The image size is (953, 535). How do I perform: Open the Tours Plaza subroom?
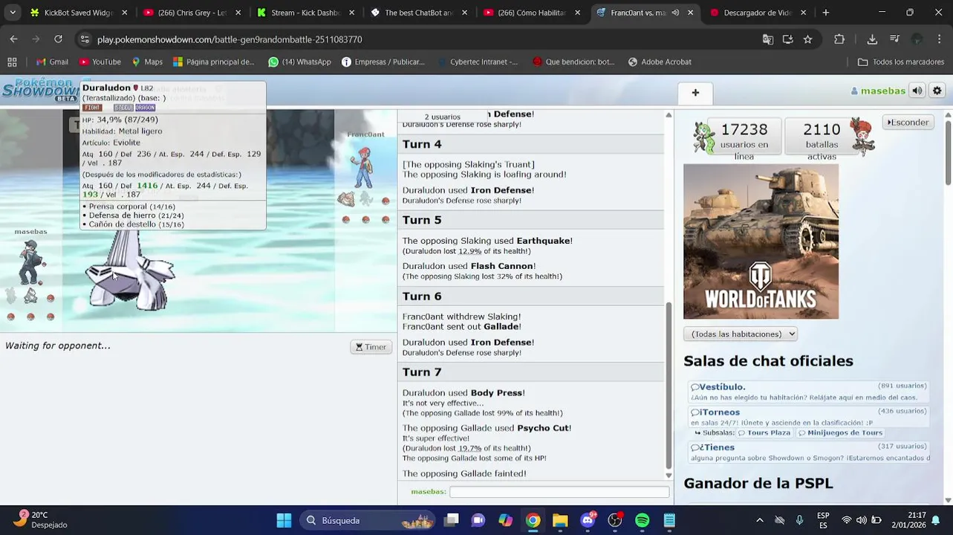coord(764,432)
